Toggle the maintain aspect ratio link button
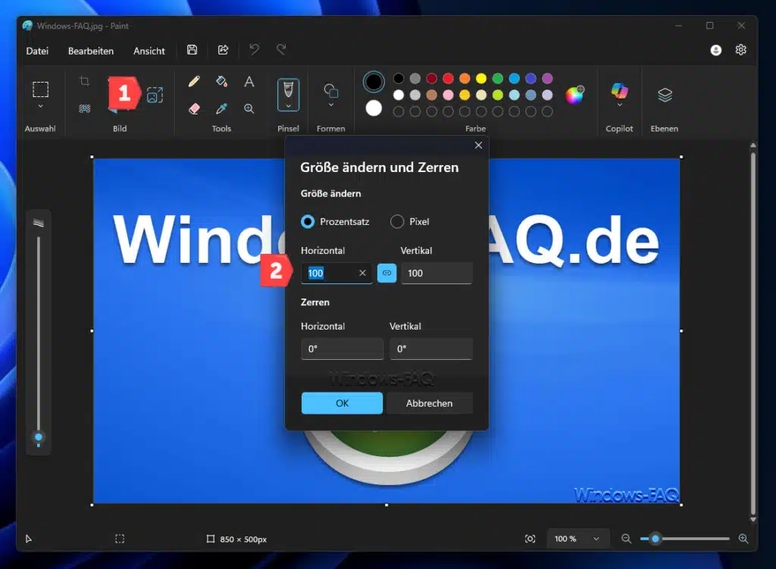The image size is (776, 569). [x=386, y=273]
